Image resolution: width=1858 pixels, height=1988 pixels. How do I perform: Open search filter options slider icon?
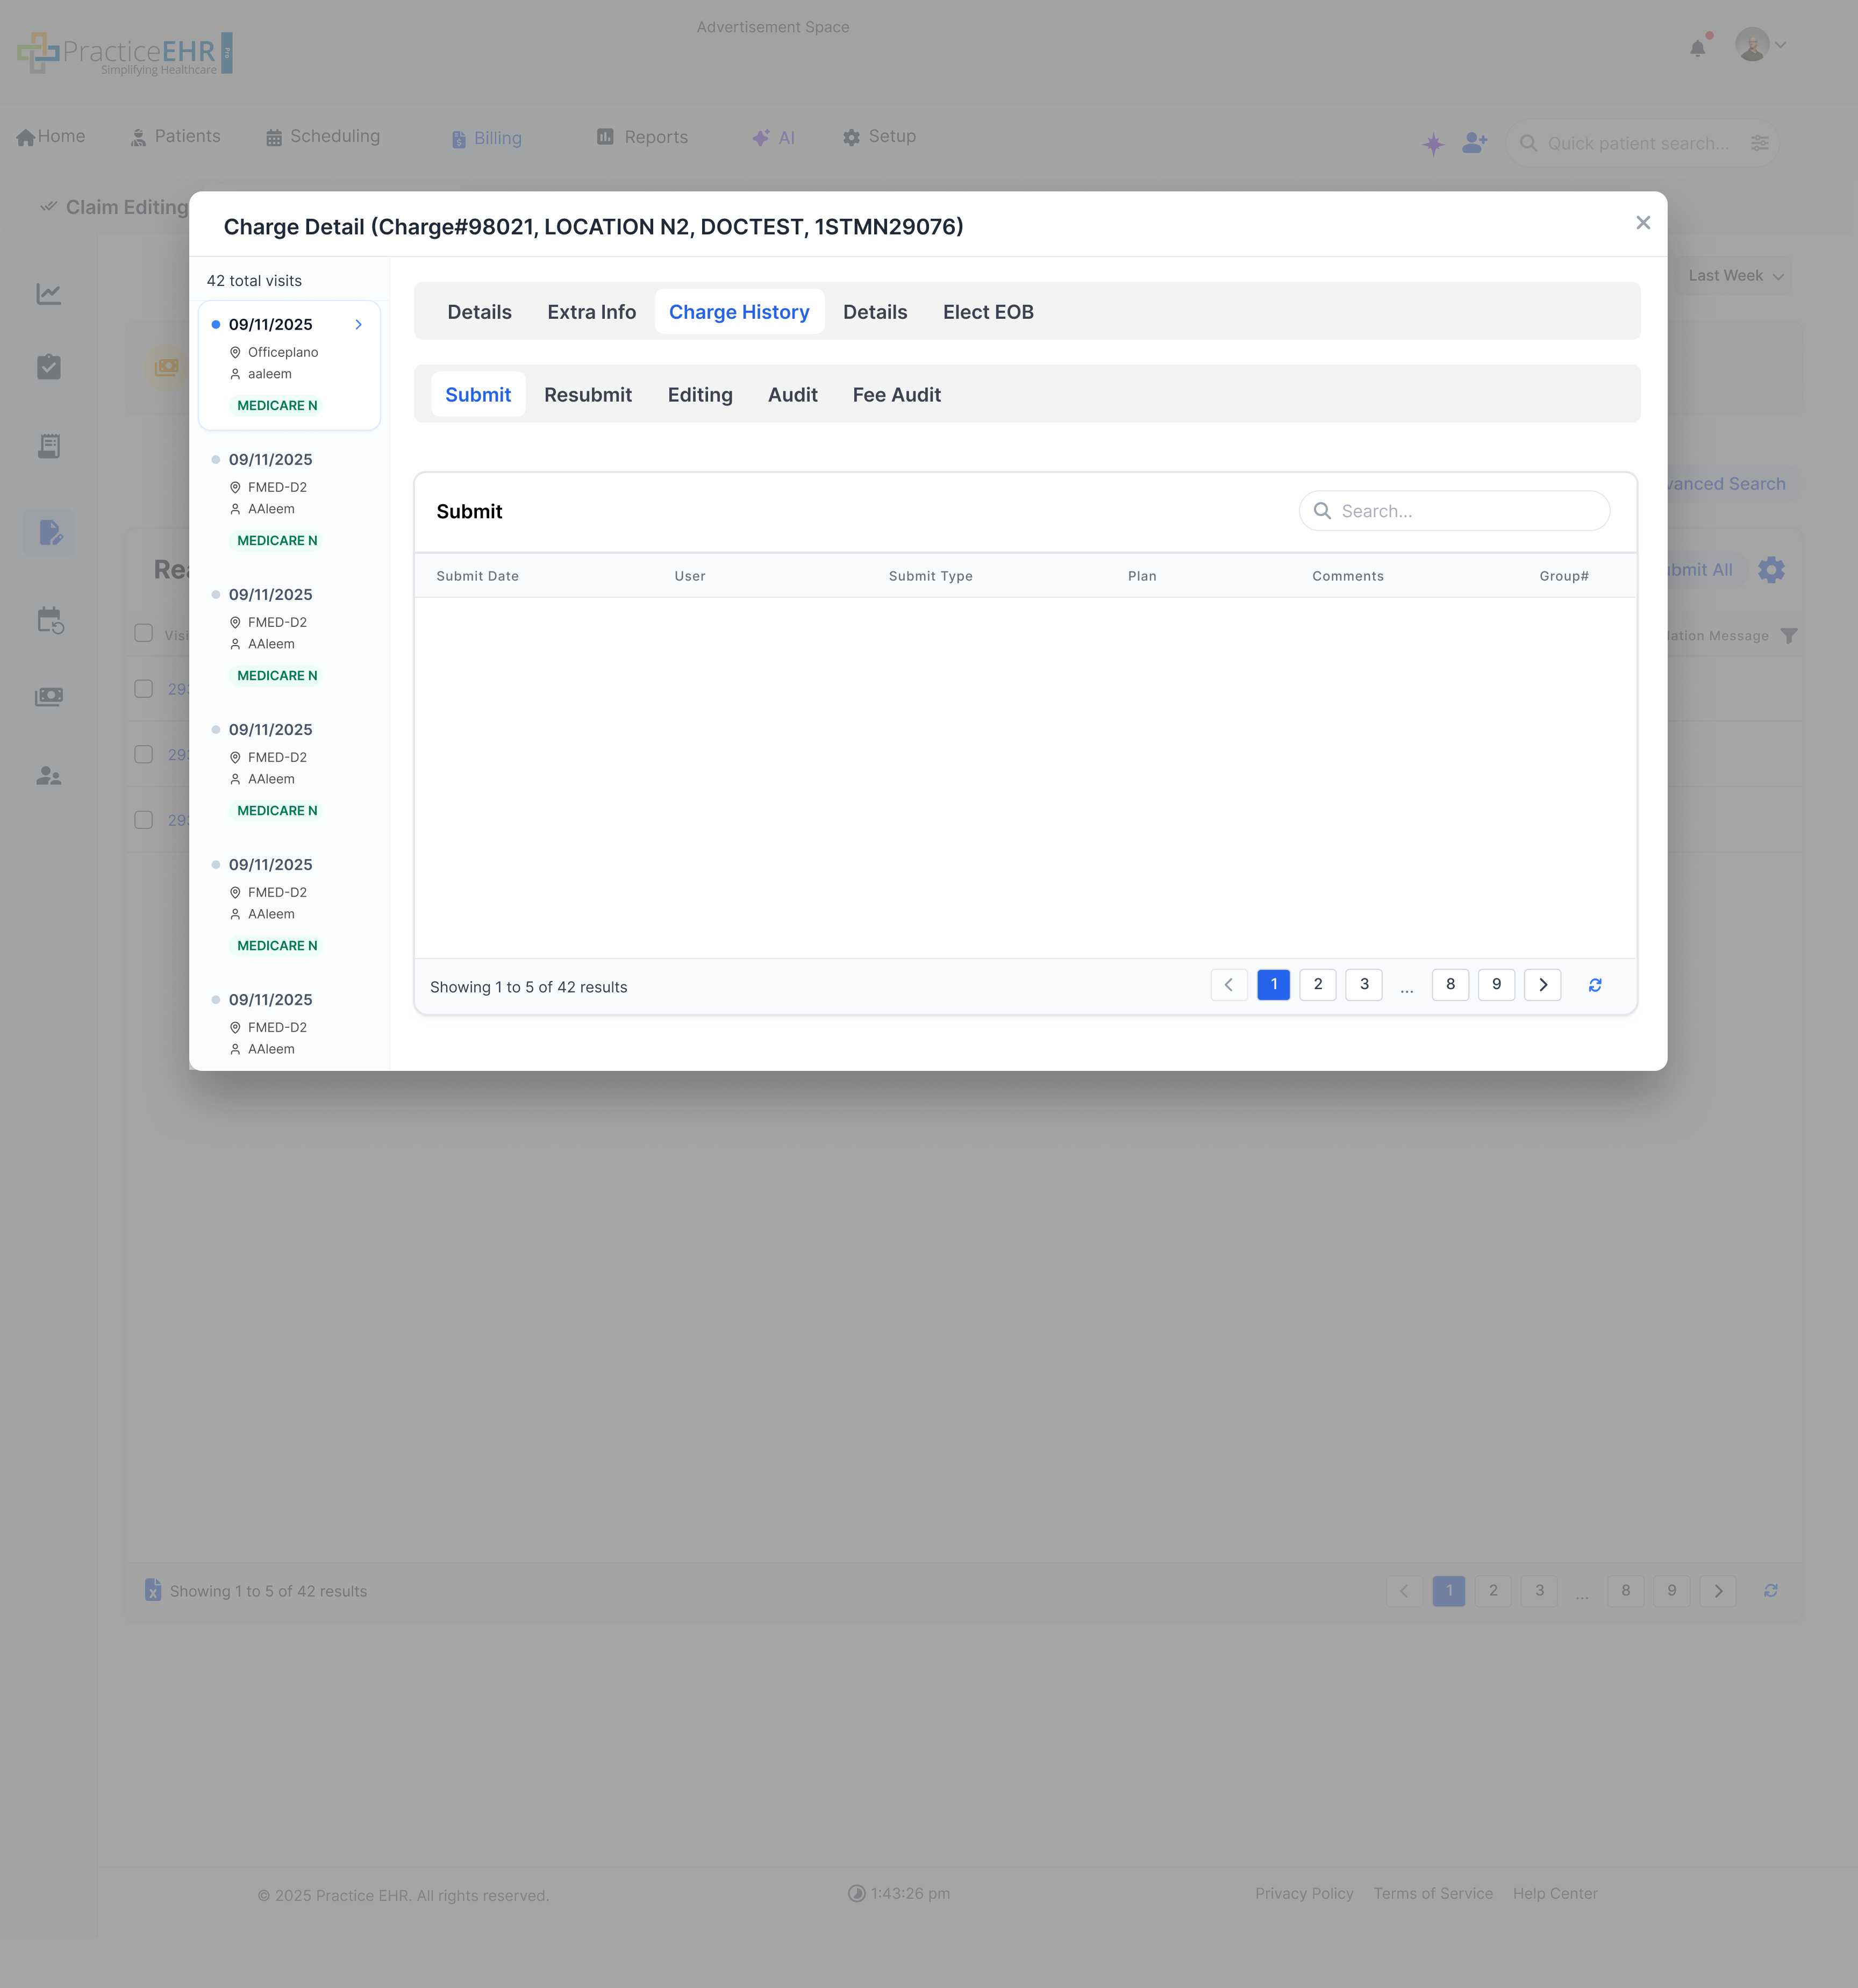1760,143
